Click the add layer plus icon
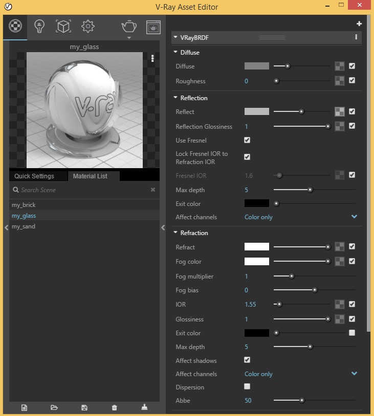Image resolution: width=374 pixels, height=416 pixels. tap(359, 24)
